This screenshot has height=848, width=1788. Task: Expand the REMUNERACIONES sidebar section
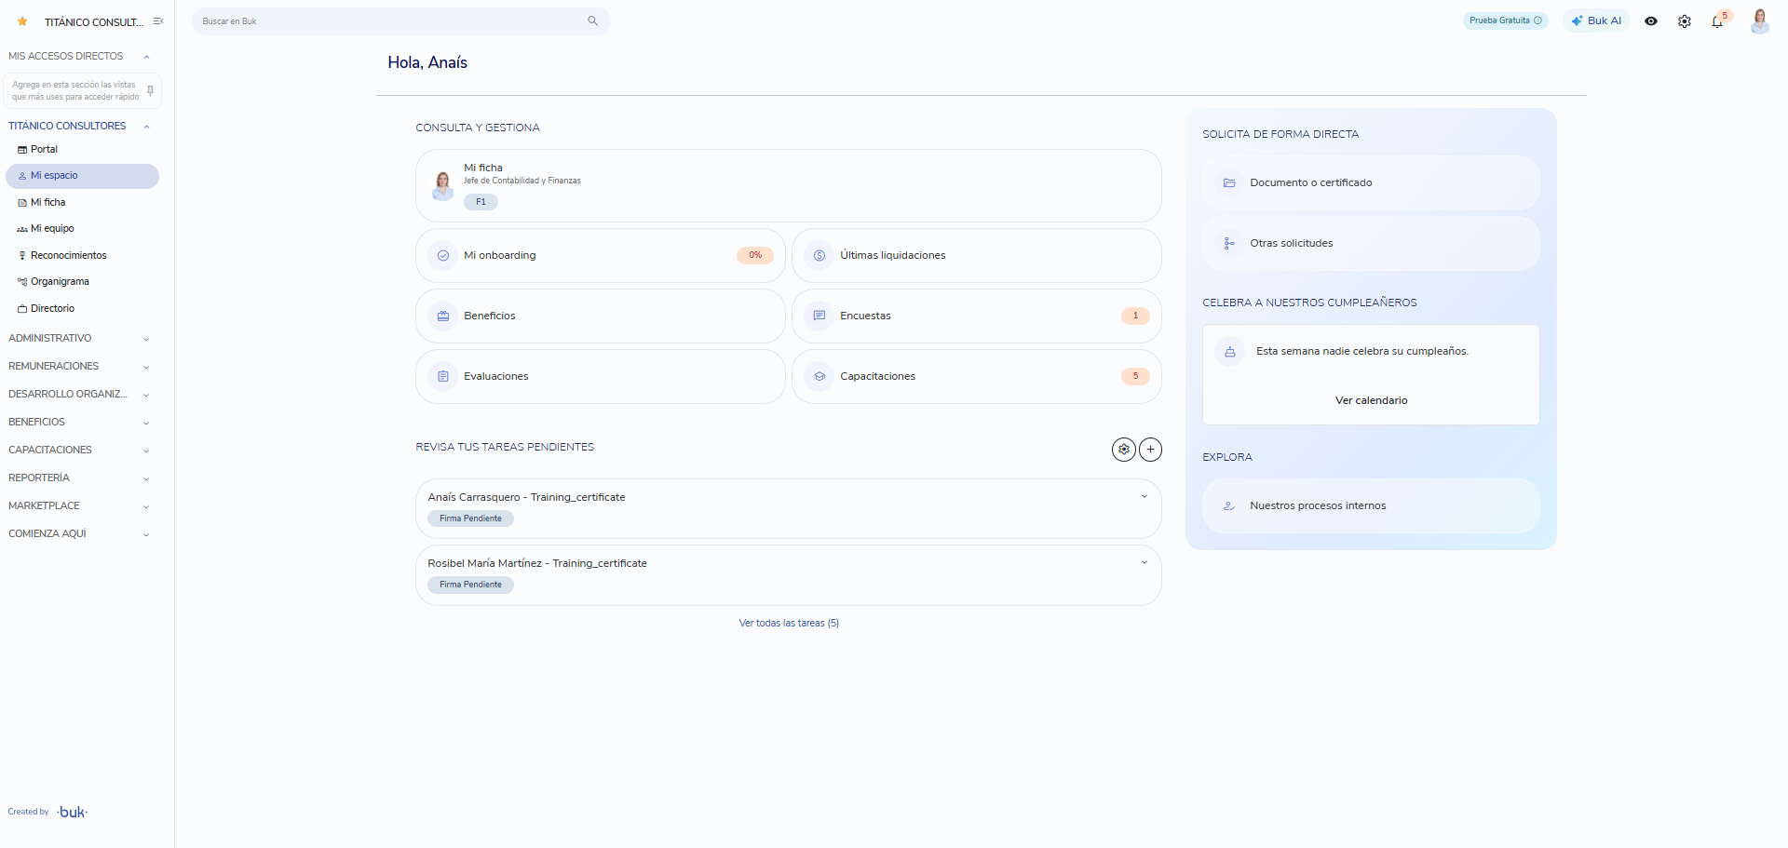(x=79, y=367)
